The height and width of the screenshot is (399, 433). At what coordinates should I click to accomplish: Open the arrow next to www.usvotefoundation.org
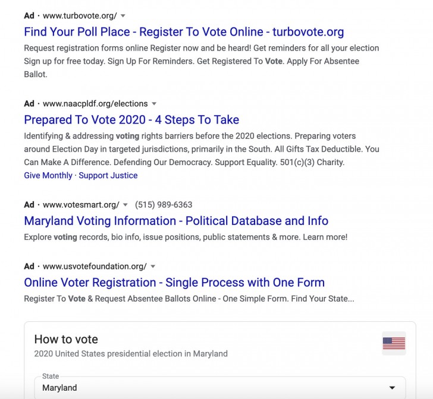153,267
